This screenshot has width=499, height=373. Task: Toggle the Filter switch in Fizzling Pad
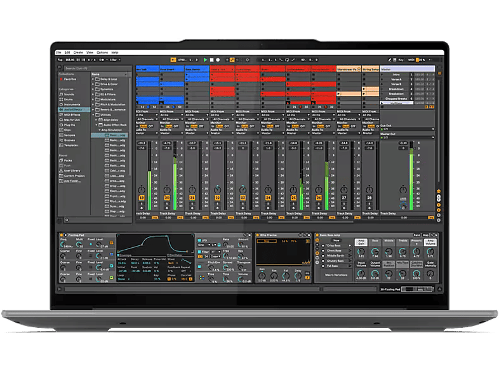pyautogui.click(x=200, y=252)
